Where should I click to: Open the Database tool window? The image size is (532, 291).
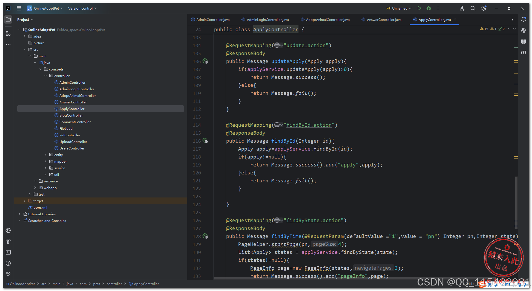[524, 41]
